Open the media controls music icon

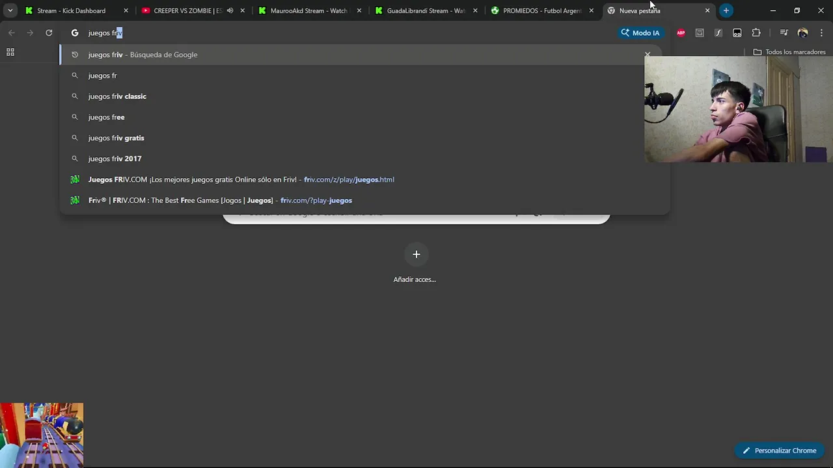coord(784,32)
